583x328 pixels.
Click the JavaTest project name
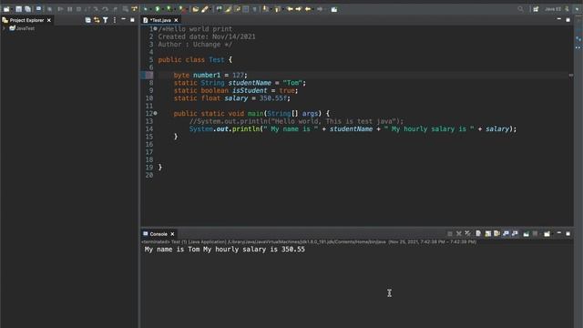26,28
